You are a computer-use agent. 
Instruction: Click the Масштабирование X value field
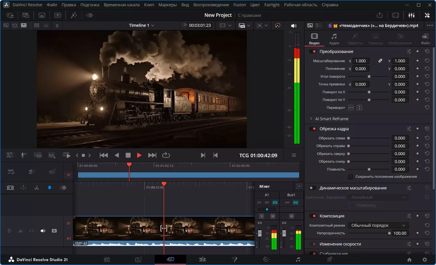pos(361,61)
